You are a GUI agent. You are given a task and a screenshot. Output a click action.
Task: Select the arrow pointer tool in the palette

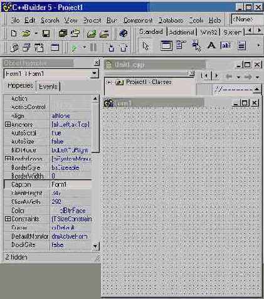click(x=145, y=46)
